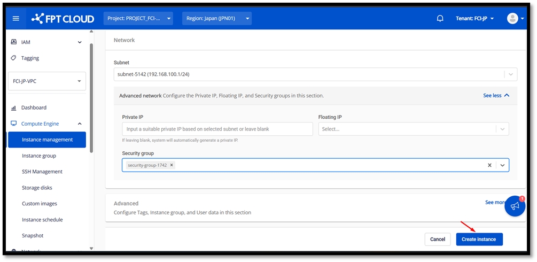
Task: Open the notifications bell
Action: pyautogui.click(x=440, y=19)
